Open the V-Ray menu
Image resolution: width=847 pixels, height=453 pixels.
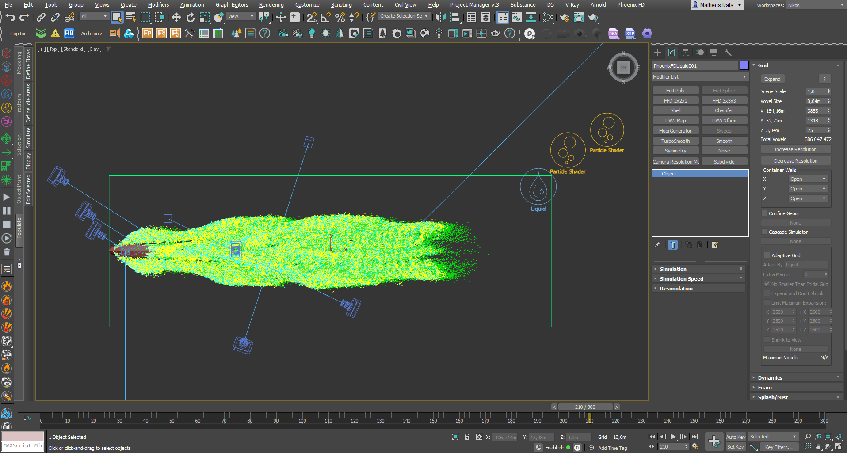click(572, 5)
